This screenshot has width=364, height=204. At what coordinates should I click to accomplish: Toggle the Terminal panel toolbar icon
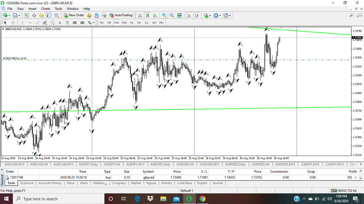coord(49,15)
